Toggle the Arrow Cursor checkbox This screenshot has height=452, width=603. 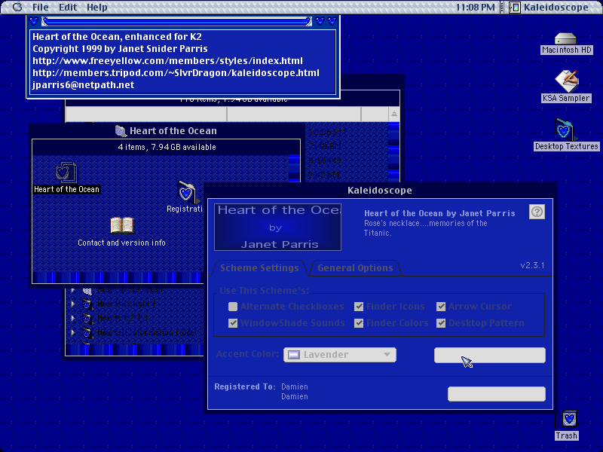(441, 307)
